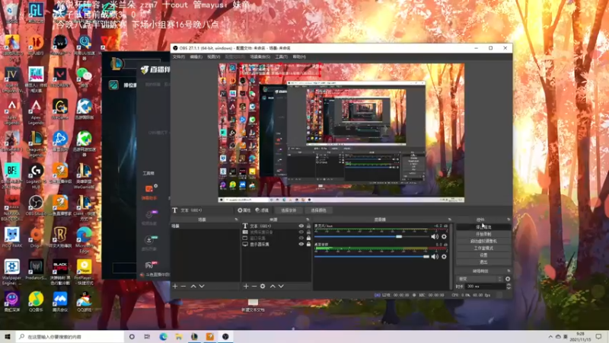Remove the selected source with the minus icon

(x=254, y=287)
